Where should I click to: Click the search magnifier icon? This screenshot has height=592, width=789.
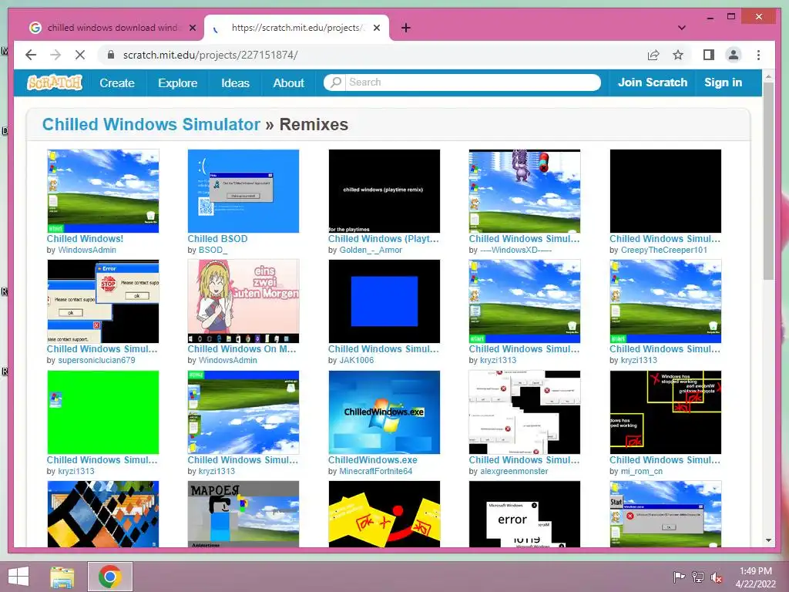point(336,82)
